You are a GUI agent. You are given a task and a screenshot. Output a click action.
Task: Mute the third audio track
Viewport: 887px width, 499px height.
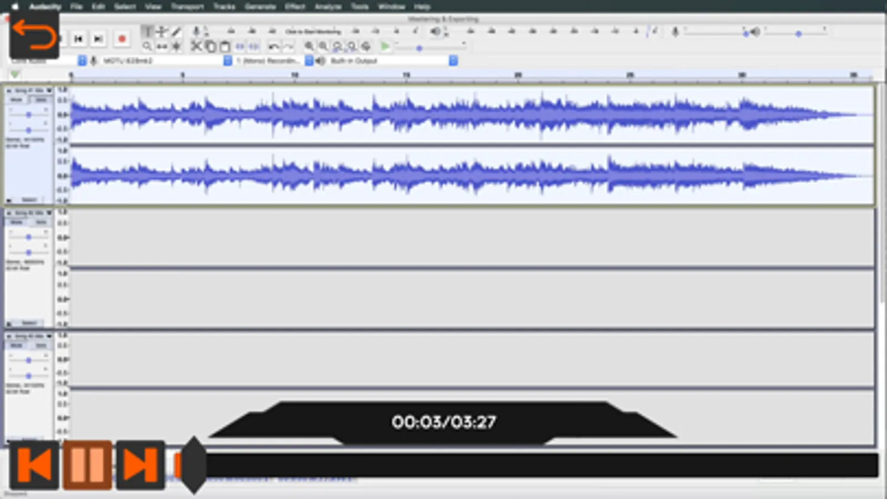pyautogui.click(x=17, y=345)
